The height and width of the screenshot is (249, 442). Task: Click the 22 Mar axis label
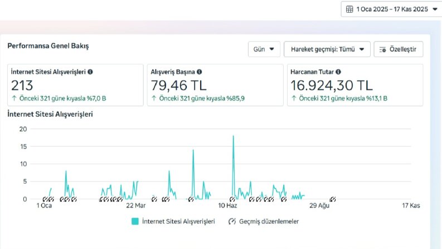(x=136, y=205)
